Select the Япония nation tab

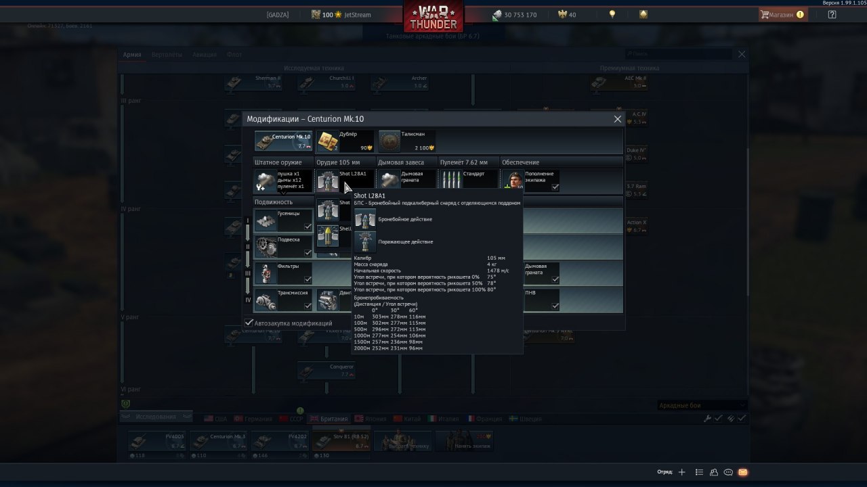point(371,419)
